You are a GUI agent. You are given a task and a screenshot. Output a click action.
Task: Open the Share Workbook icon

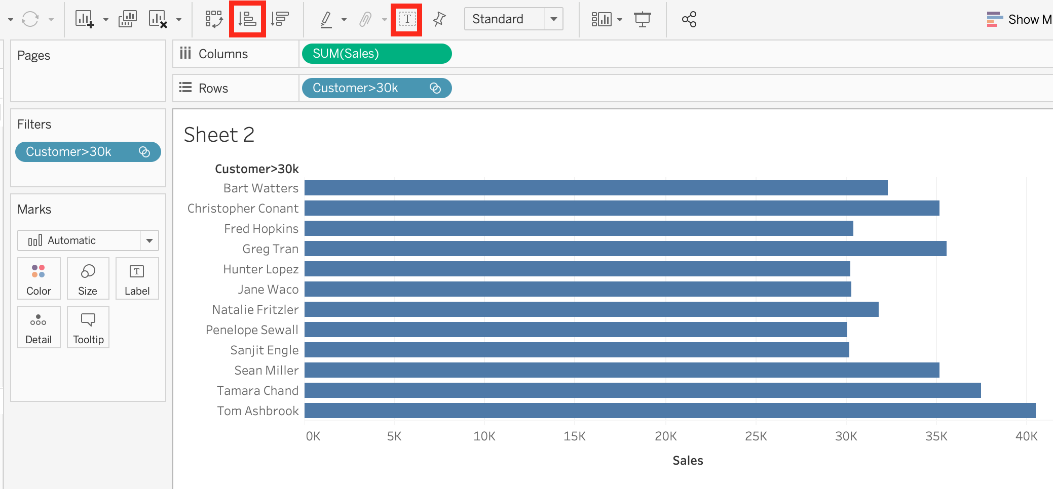689,19
